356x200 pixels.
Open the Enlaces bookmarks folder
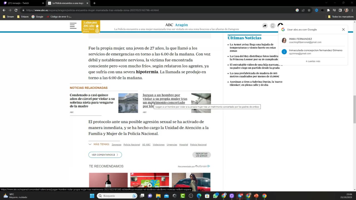pyautogui.click(x=23, y=17)
